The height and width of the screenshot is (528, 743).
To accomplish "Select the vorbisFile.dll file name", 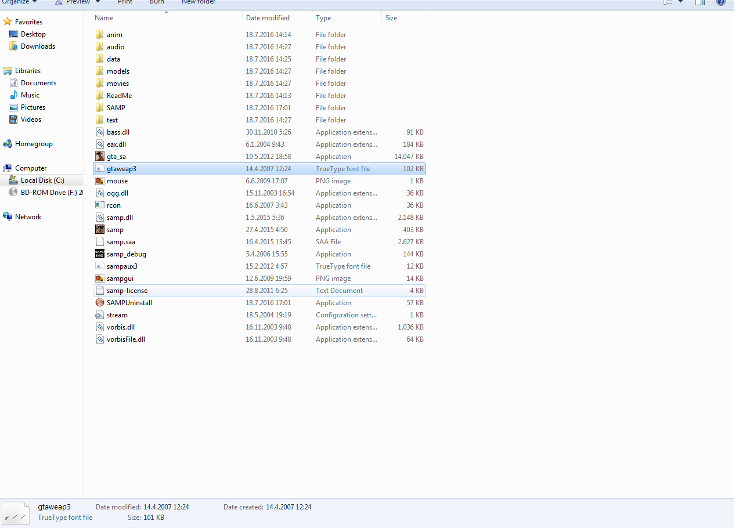I will (126, 339).
